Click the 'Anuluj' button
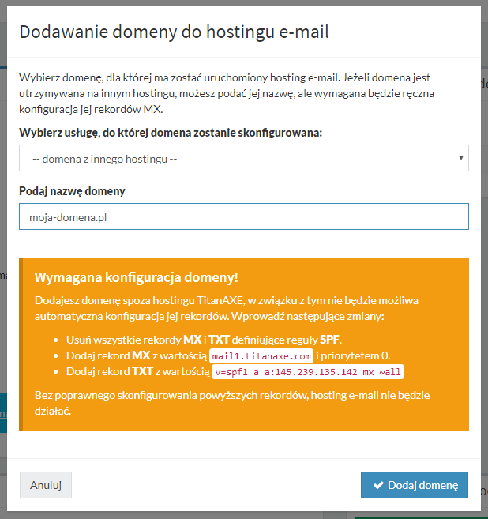 (x=46, y=485)
